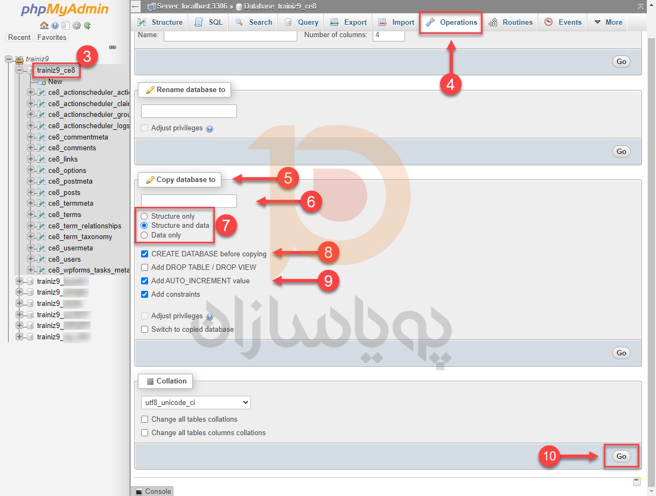Collapse the trainiz9_ce8 database tree node
656x496 pixels.
(20, 70)
